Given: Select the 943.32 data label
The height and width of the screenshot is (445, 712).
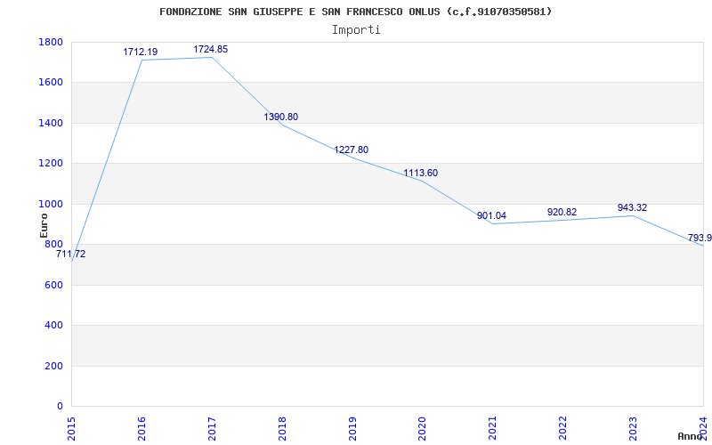Looking at the screenshot, I should (x=632, y=207).
